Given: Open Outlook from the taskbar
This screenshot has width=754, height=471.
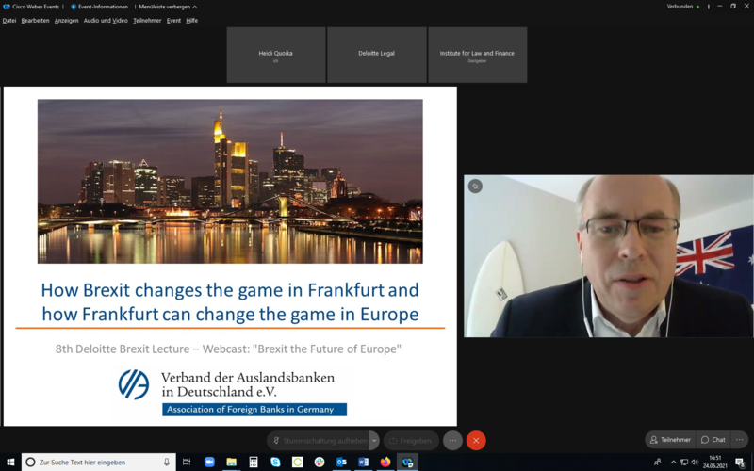Looking at the screenshot, I should point(341,463).
